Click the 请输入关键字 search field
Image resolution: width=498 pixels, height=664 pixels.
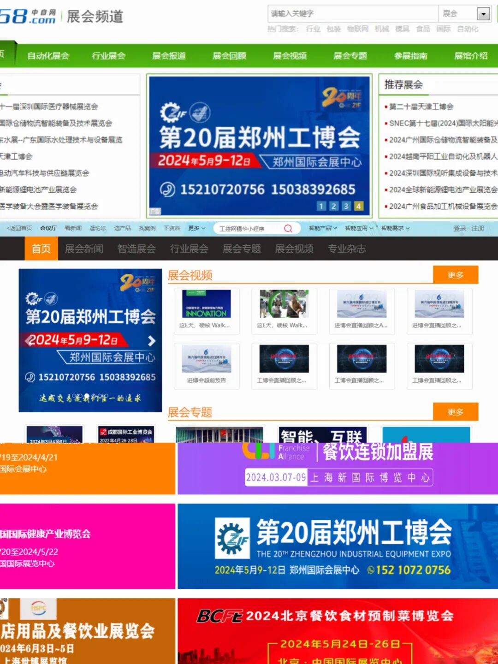point(353,14)
